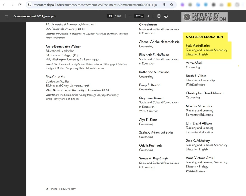Select the name Shu-Chun Yu
Image resolution: width=246 pixels, height=196 pixels.
55,77
